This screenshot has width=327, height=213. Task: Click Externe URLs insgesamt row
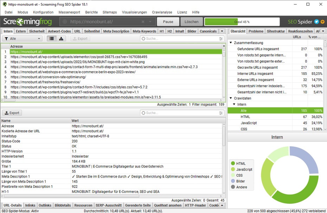pyautogui.click(x=275, y=80)
